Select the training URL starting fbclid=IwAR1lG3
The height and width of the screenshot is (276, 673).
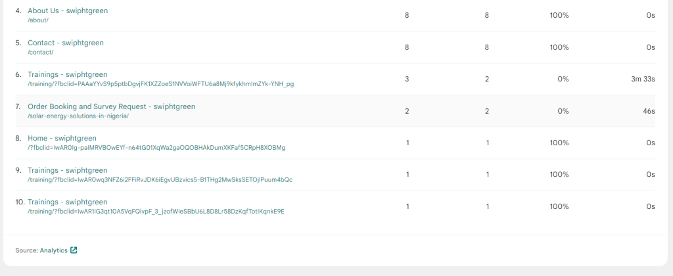pos(156,212)
